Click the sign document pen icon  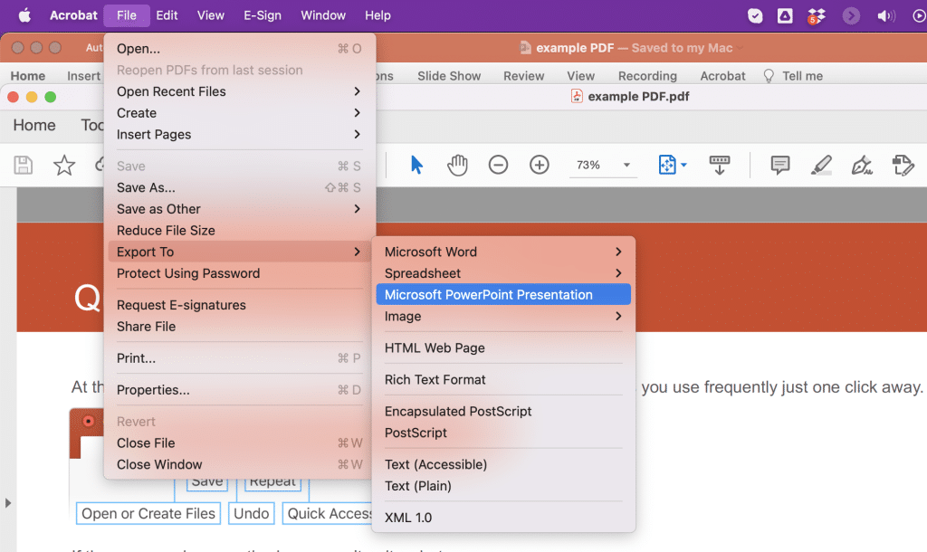(x=862, y=165)
